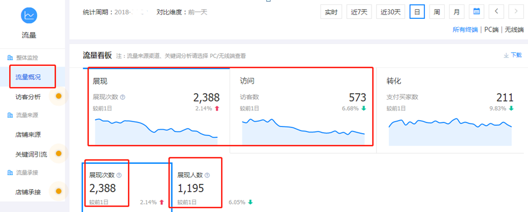Filter by PC端 terminal link
Viewport: 528px width, 212px height.
point(491,30)
